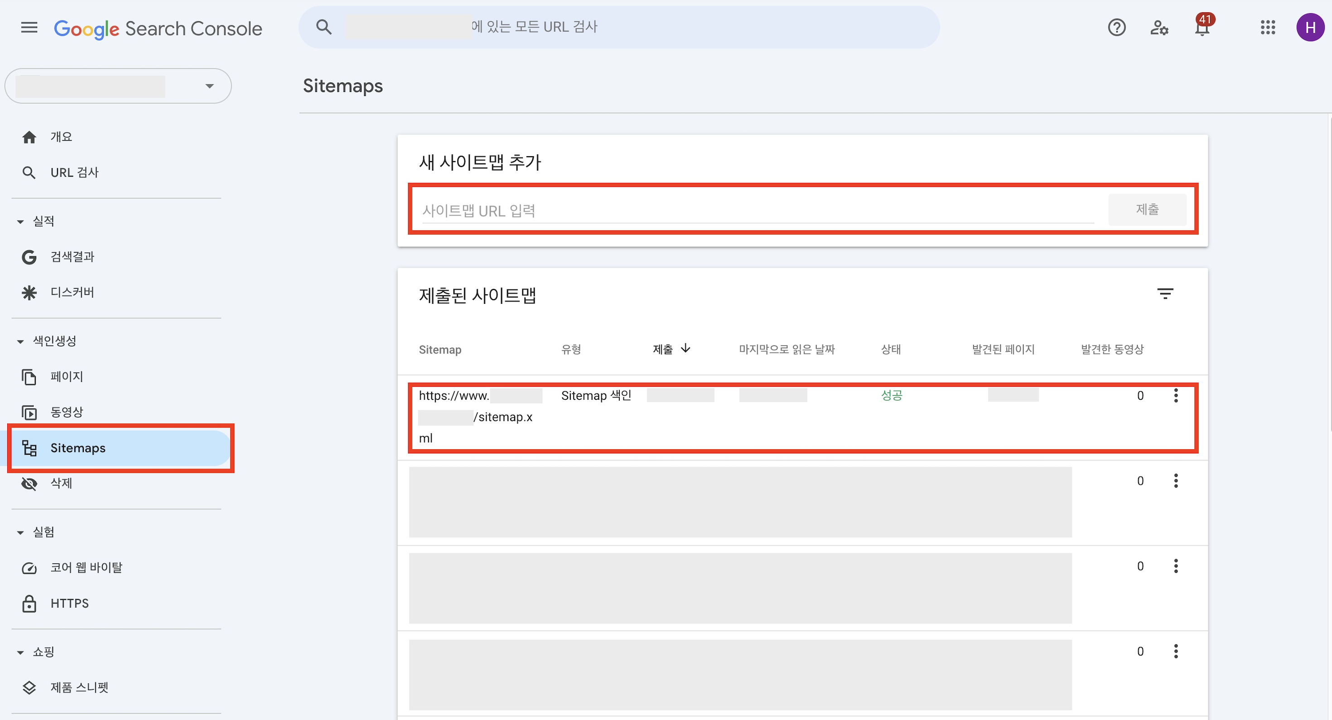Open the three-dot menu for sitemap.xml row
Image resolution: width=1332 pixels, height=720 pixels.
(1176, 396)
